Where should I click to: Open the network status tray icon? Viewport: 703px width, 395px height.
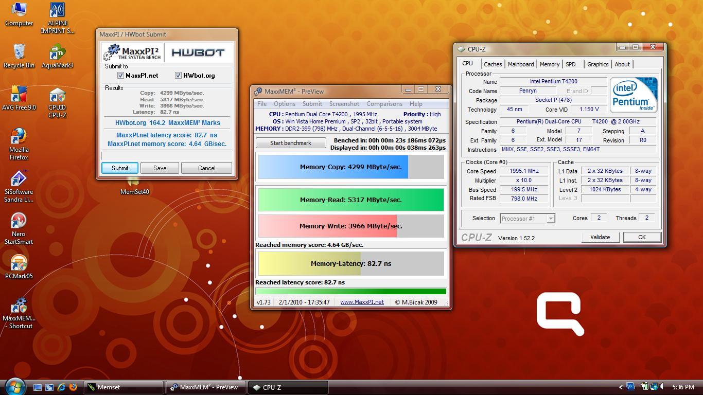(x=654, y=386)
